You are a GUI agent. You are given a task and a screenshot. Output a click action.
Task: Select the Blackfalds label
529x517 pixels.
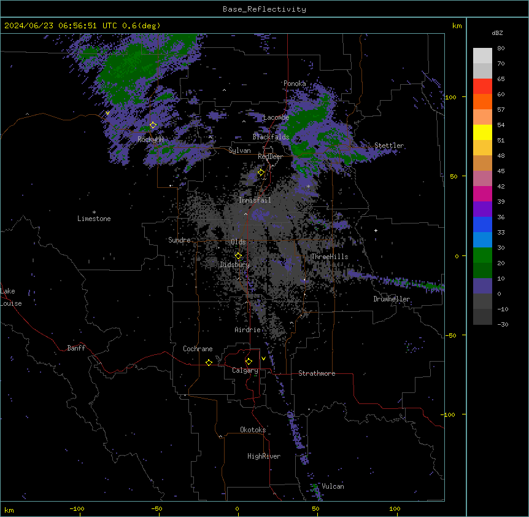(x=271, y=137)
